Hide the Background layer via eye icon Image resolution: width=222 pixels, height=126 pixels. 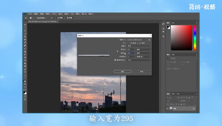click(x=167, y=109)
